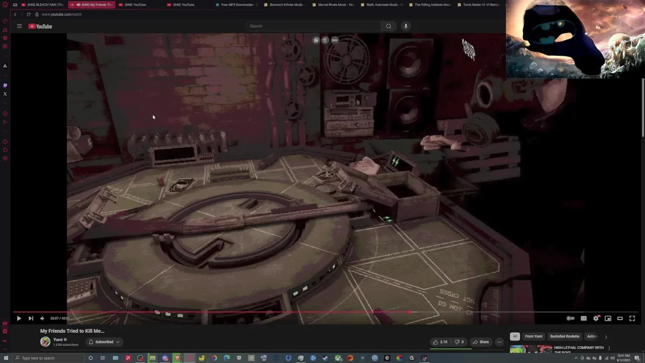Image resolution: width=645 pixels, height=363 pixels.
Task: Open Opera sidebar extensions cube icon
Action: coord(5,150)
